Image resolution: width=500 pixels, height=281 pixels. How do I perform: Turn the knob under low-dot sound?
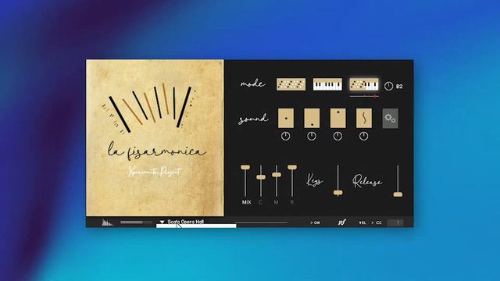(x=312, y=137)
